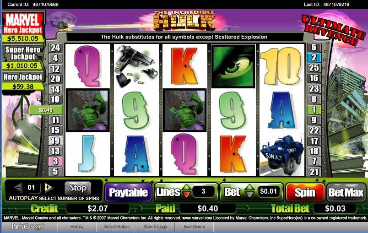Click the Bet Max button
The height and width of the screenshot is (233, 368).
click(346, 192)
